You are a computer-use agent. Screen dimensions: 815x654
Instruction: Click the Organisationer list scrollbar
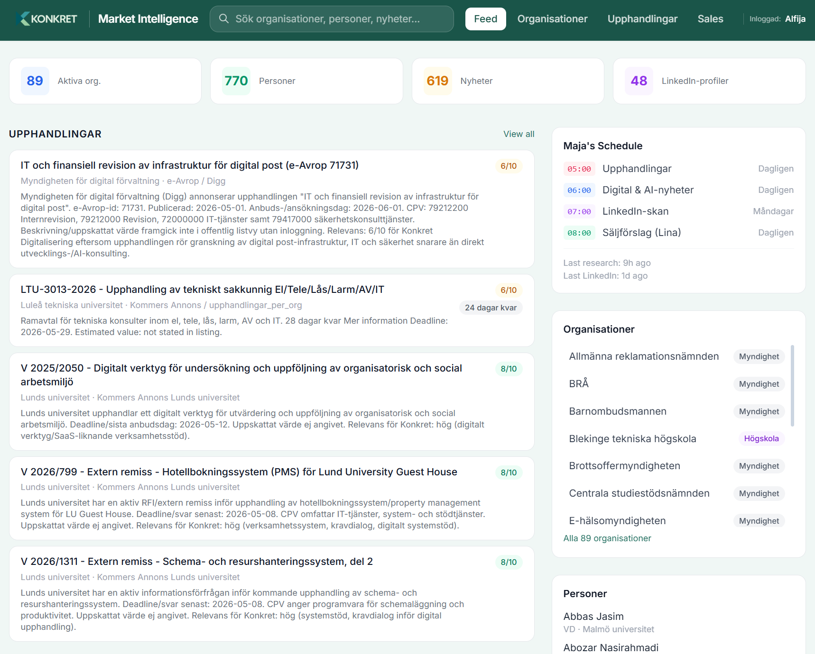tap(792, 386)
